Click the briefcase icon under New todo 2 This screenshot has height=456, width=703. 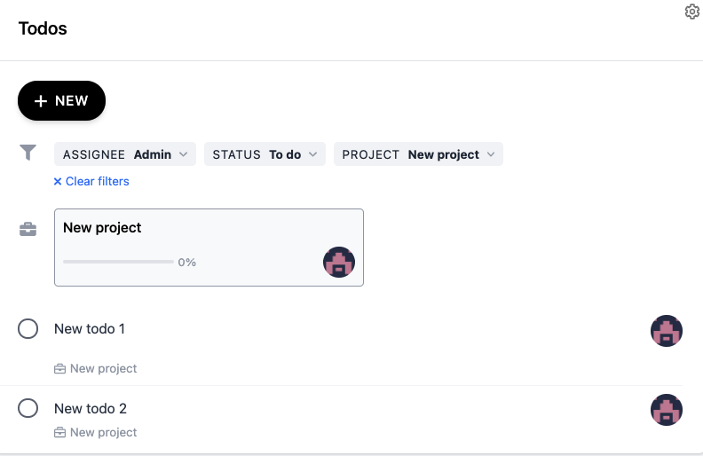[x=59, y=433]
